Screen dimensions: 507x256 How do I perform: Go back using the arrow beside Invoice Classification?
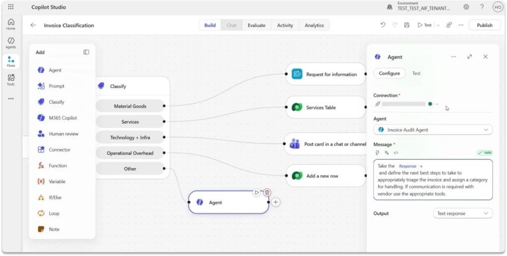33,25
